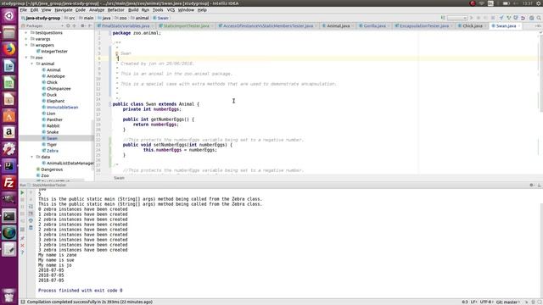Viewport: 543px width, 305px height.
Task: Toggle soft-wrap icon in Run console toolbar
Action: [31, 207]
